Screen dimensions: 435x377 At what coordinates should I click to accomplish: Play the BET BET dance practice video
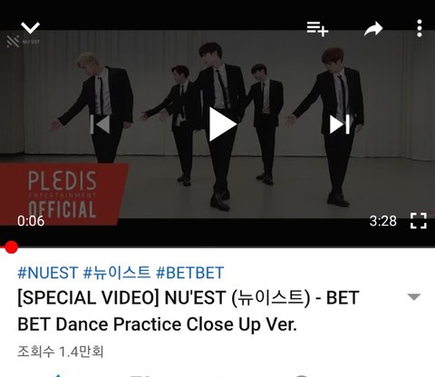[223, 124]
